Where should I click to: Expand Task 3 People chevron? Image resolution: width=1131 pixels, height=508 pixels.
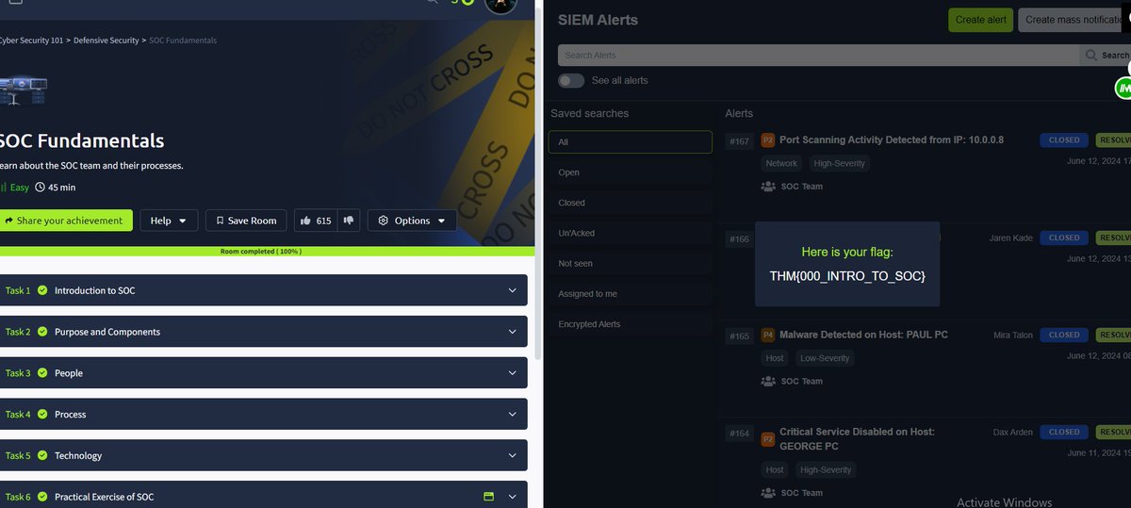coord(513,373)
